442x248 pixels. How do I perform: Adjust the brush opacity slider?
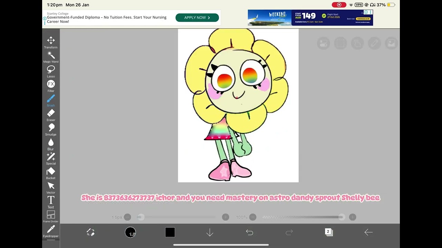point(303,217)
